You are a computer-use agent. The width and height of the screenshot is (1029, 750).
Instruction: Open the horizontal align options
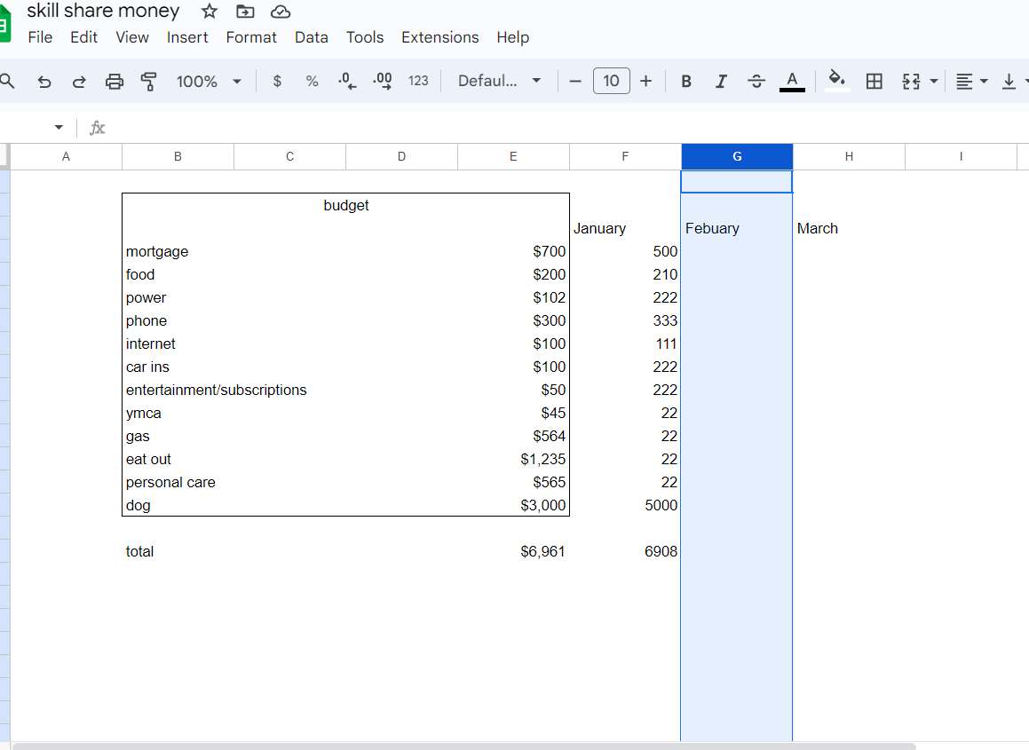(x=971, y=81)
